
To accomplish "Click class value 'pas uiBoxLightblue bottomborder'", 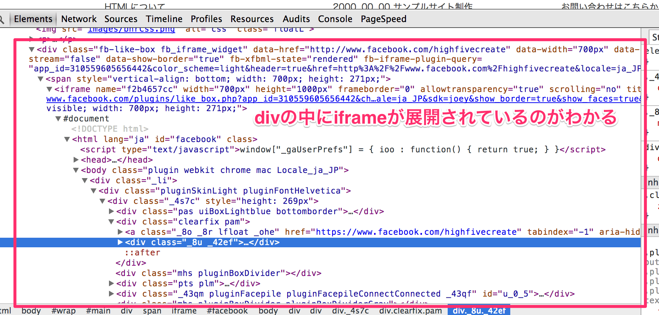I will 258,211.
